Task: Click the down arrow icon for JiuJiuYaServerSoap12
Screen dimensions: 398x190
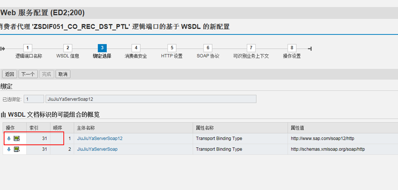Action: pos(9,138)
